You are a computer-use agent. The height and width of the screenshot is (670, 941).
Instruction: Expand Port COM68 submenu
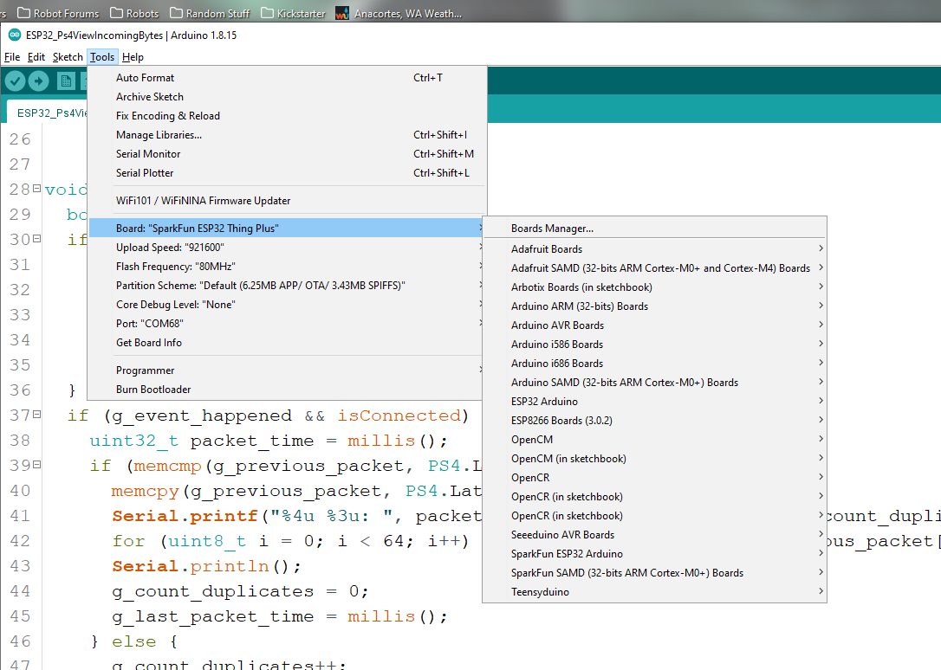(x=287, y=324)
